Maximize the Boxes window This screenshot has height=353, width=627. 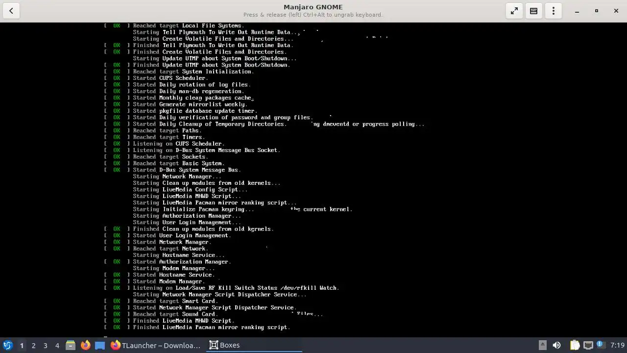click(597, 11)
